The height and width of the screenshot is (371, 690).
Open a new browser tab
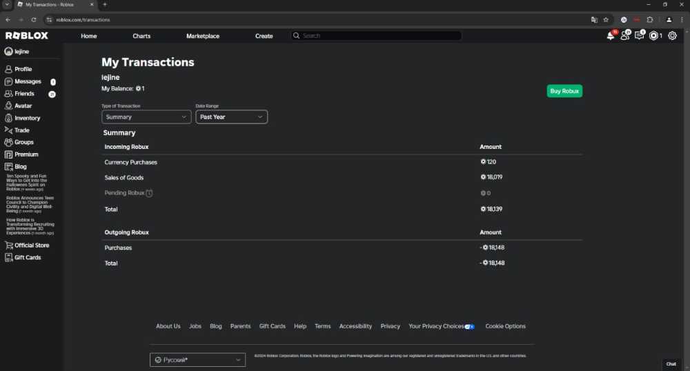coord(105,4)
